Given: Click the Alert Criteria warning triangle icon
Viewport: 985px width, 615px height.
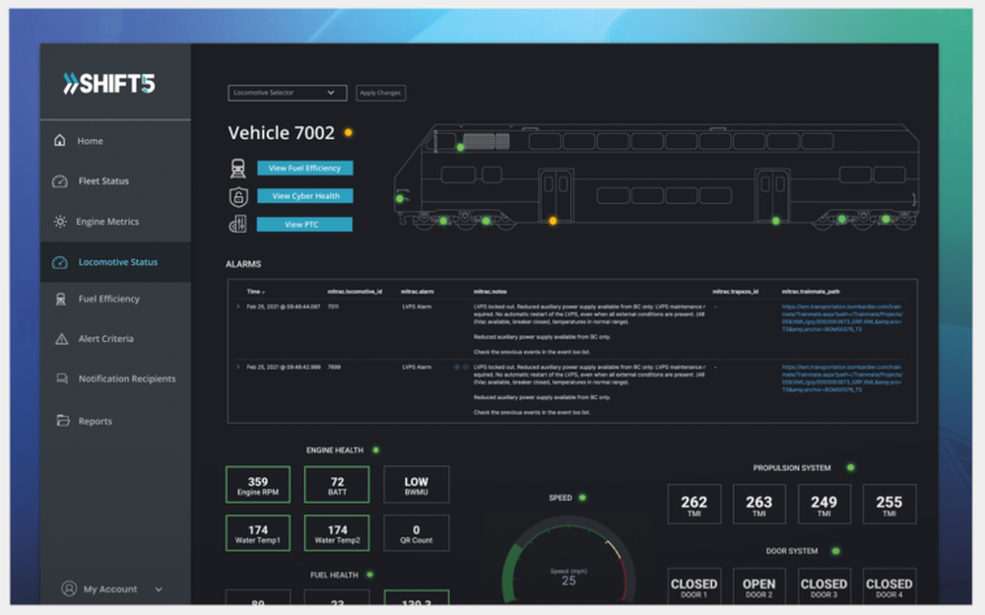Looking at the screenshot, I should pyautogui.click(x=61, y=339).
